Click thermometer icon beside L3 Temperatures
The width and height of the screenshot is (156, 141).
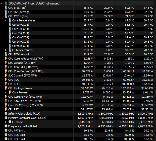[x=10, y=50]
